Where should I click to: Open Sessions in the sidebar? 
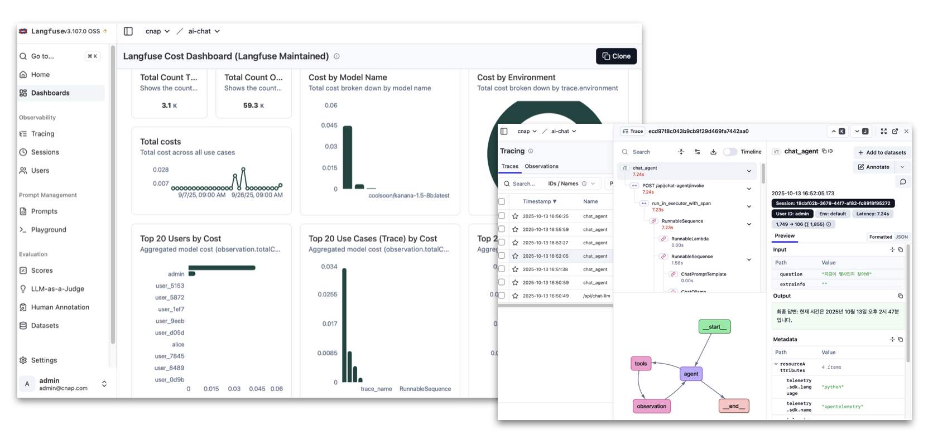pyautogui.click(x=45, y=152)
